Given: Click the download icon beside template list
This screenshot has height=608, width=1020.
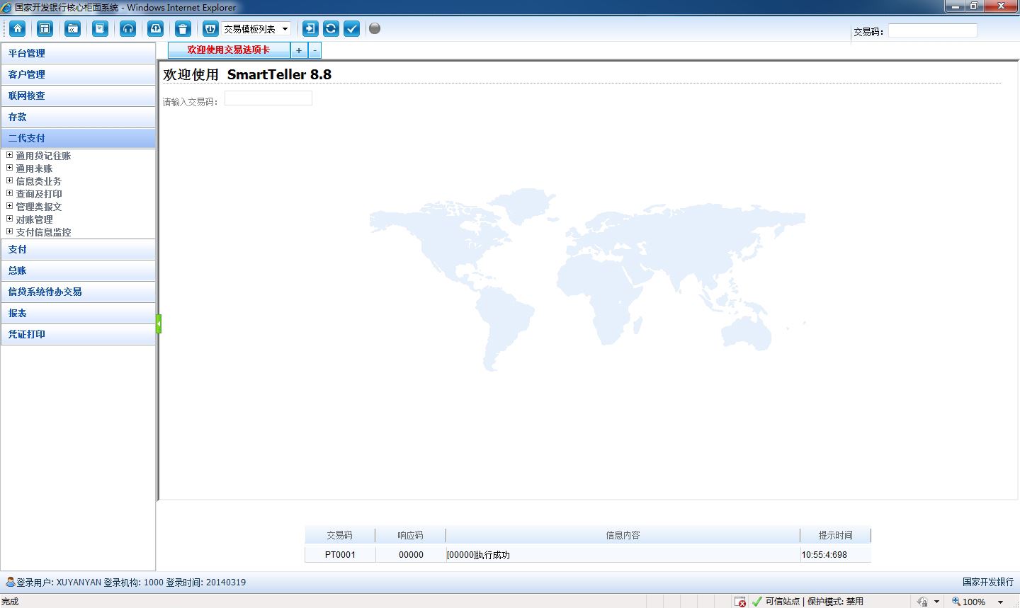Looking at the screenshot, I should click(210, 28).
